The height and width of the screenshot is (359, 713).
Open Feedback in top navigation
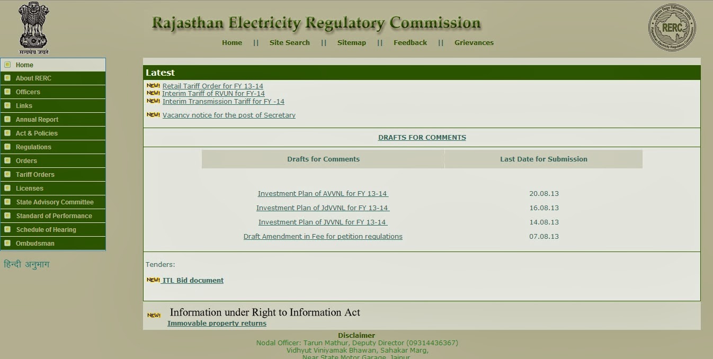[x=410, y=42]
